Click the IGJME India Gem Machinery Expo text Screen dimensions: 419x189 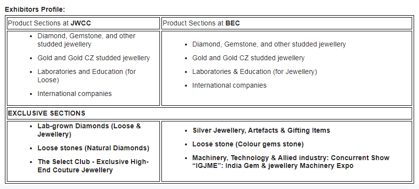[x=273, y=166]
